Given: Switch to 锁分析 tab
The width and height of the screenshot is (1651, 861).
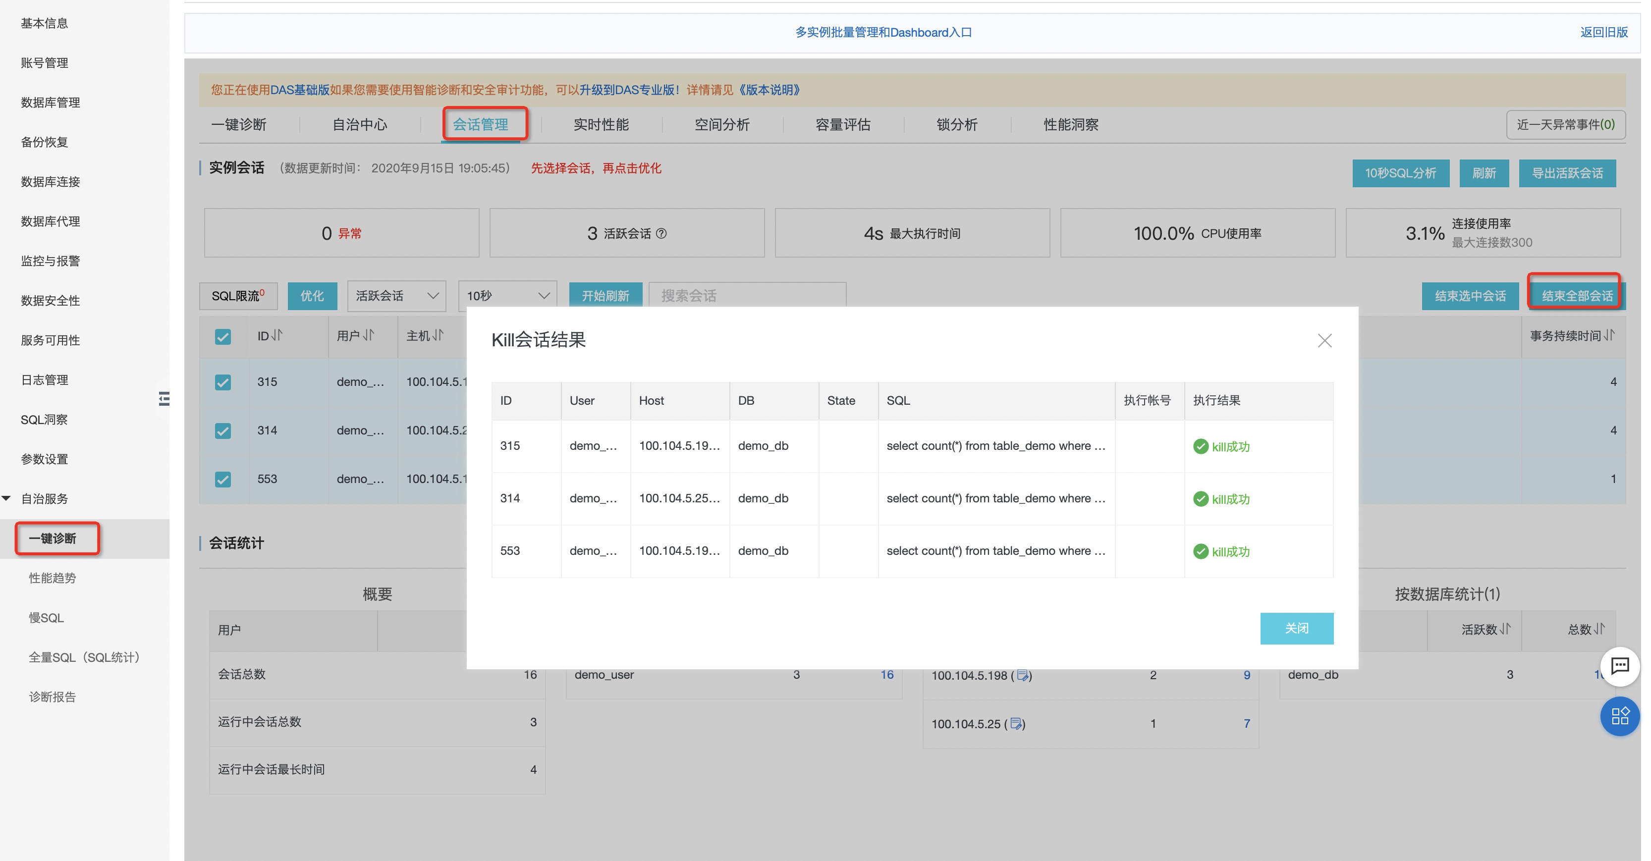Looking at the screenshot, I should pos(957,124).
